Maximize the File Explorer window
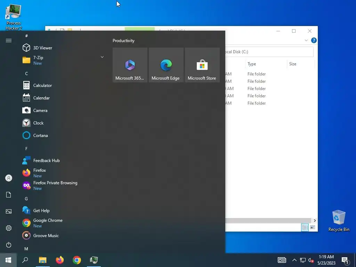The image size is (356, 267). coord(294,31)
